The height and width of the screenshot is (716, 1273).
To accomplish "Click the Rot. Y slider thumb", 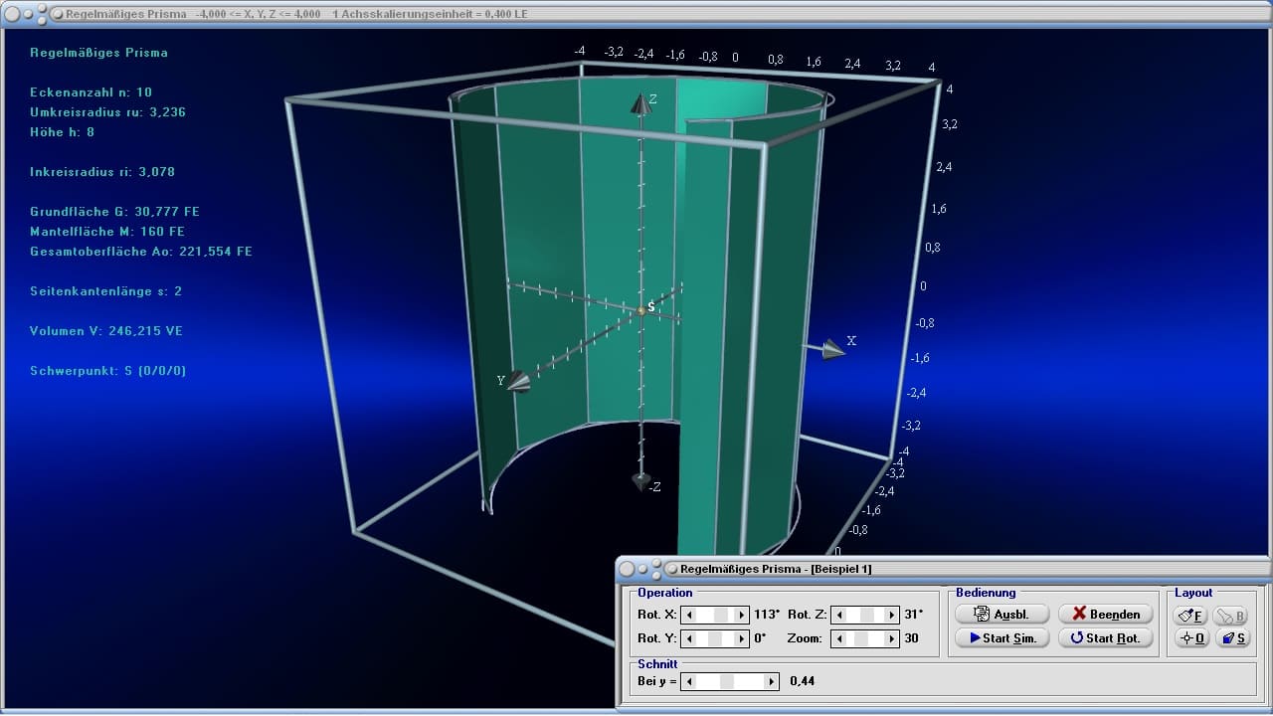I will tap(713, 638).
